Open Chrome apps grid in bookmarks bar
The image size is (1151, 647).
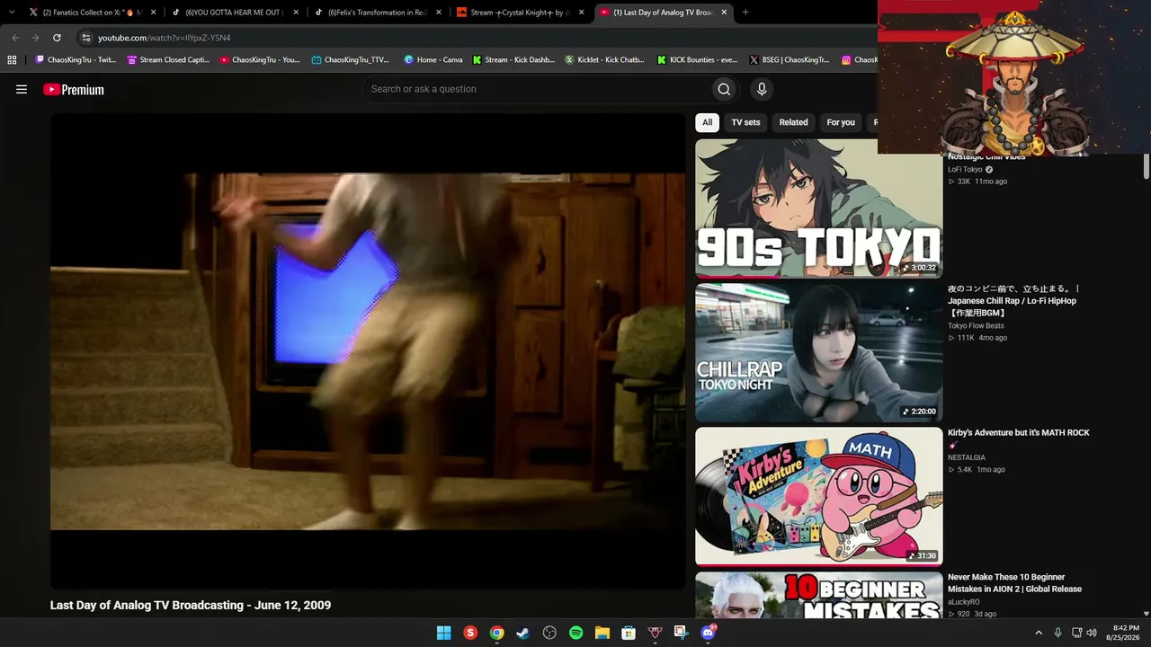[12, 60]
